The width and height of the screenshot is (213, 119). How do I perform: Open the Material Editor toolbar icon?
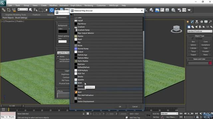pos(173,10)
